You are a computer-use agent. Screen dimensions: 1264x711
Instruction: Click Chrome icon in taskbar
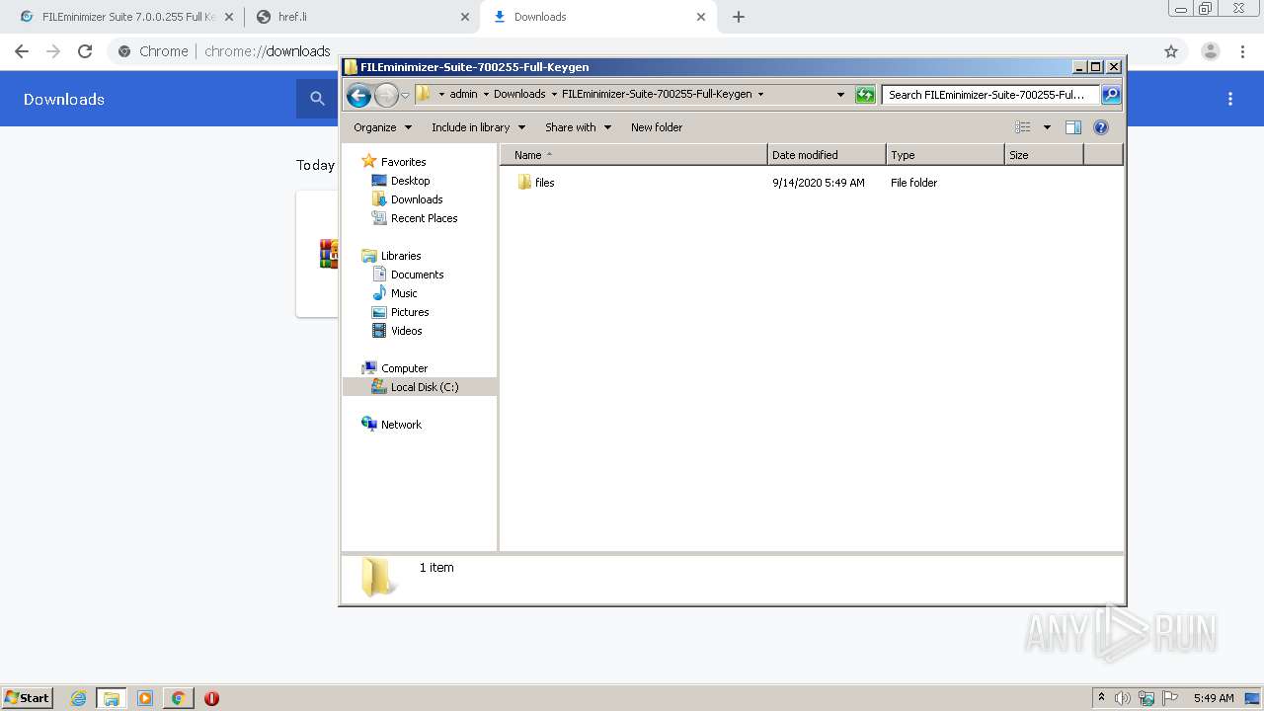(x=179, y=698)
